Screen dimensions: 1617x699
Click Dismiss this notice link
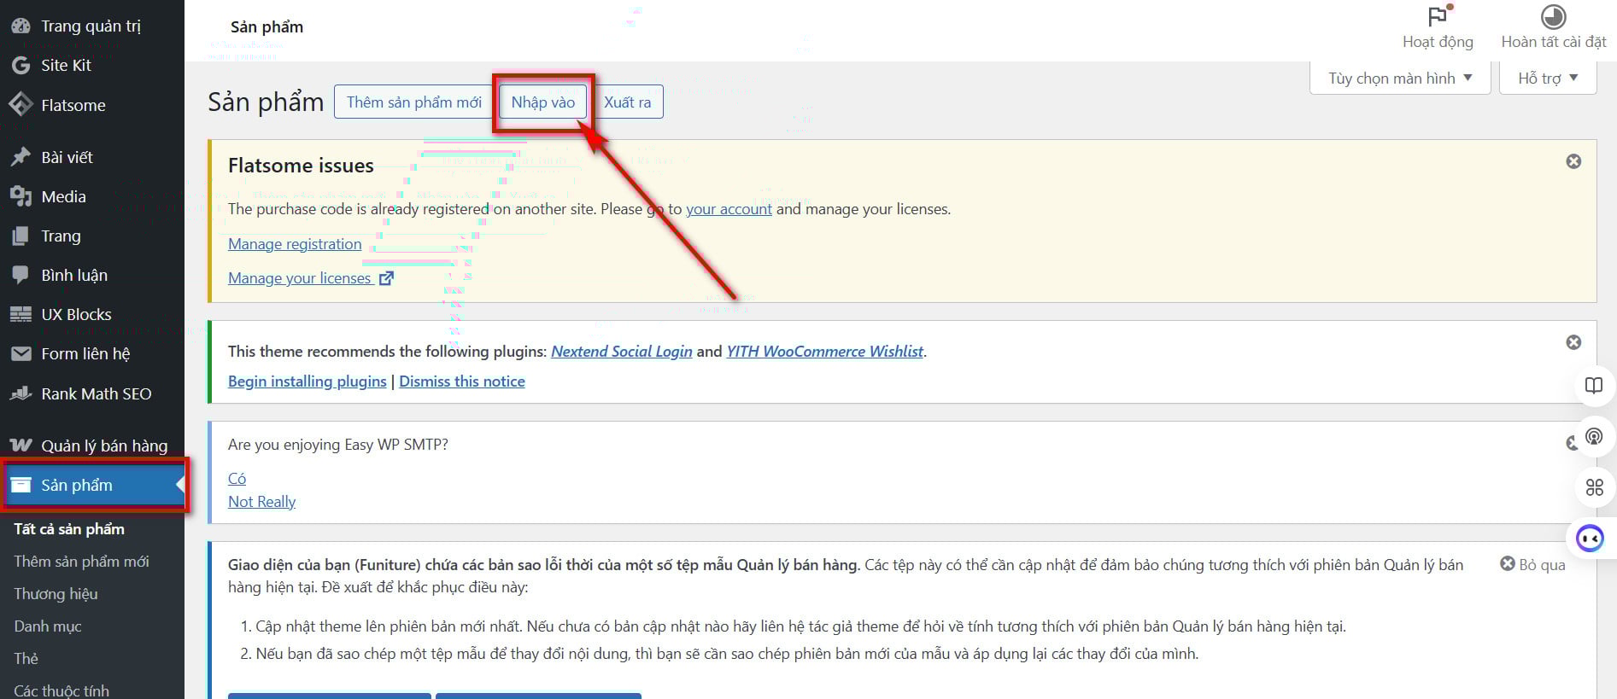(462, 382)
